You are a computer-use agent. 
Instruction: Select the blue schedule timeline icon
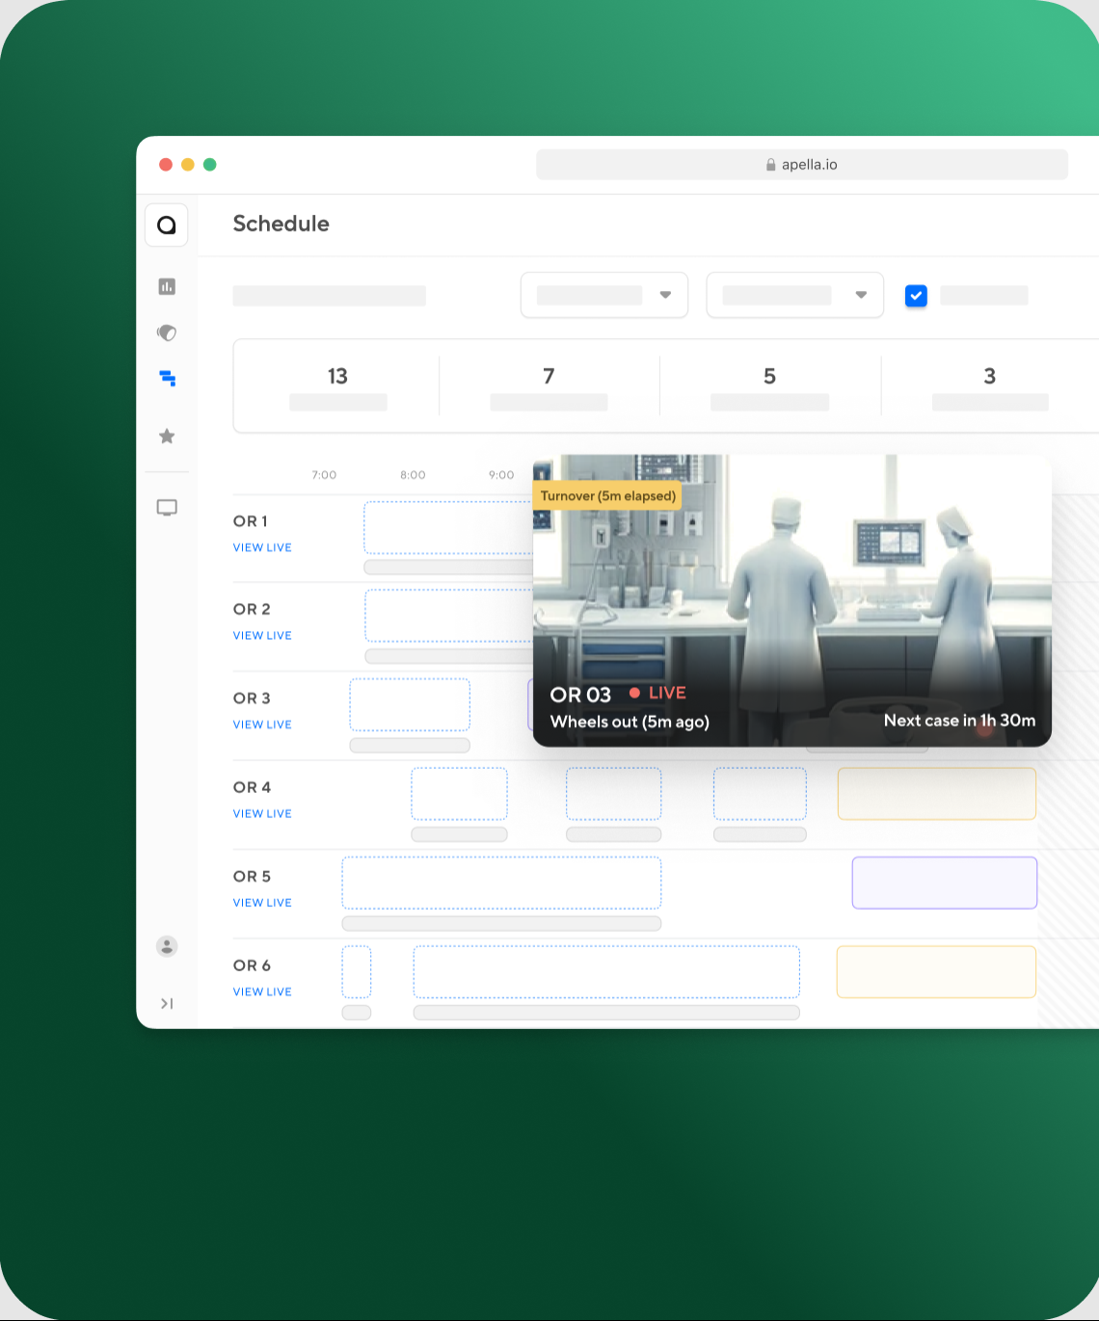pos(167,379)
